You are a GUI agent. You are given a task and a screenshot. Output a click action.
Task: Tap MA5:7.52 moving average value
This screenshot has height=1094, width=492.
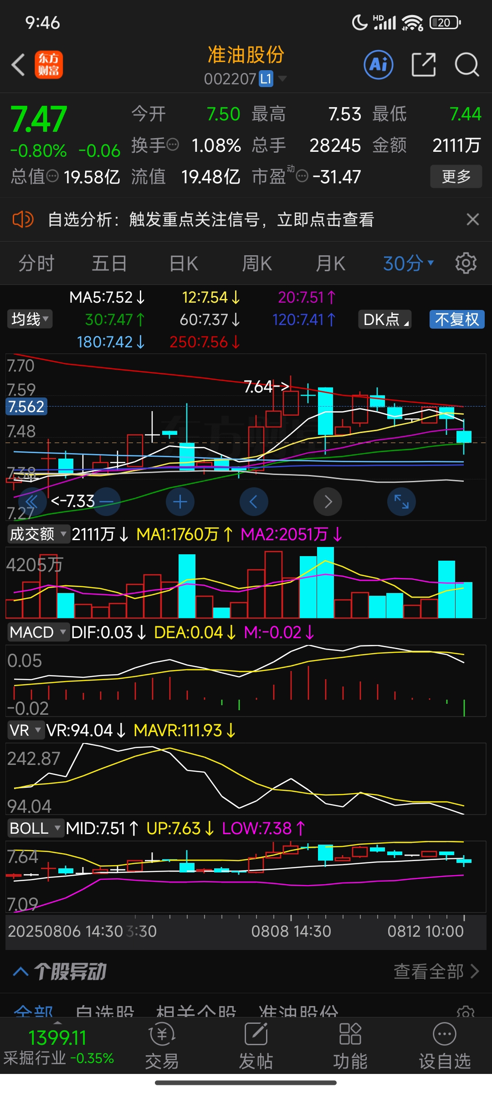pyautogui.click(x=107, y=297)
